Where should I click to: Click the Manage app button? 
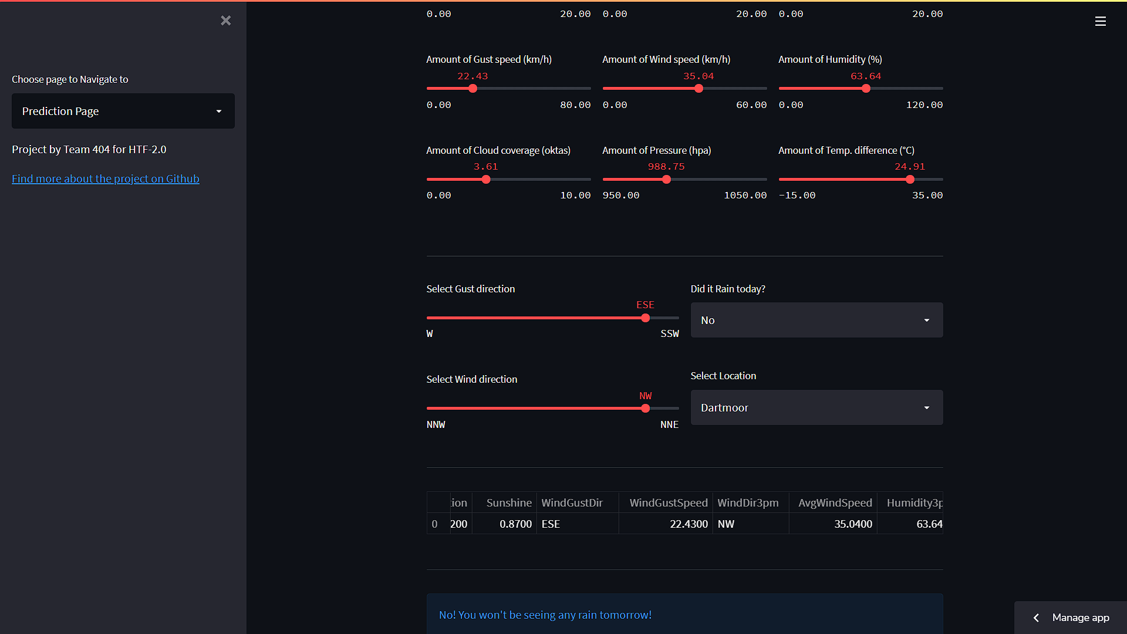click(1080, 618)
